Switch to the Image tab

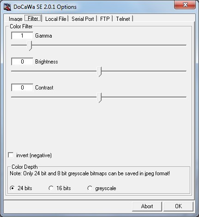[15, 19]
